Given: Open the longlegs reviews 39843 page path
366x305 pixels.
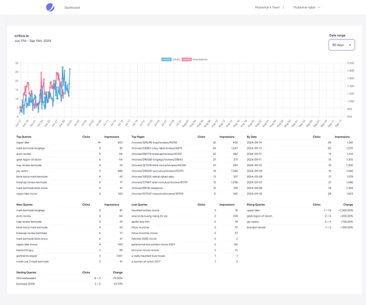Looking at the screenshot, I should pos(157,160).
